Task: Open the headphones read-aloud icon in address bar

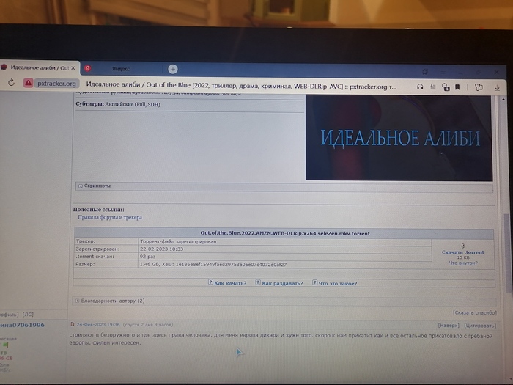Action: (x=420, y=87)
